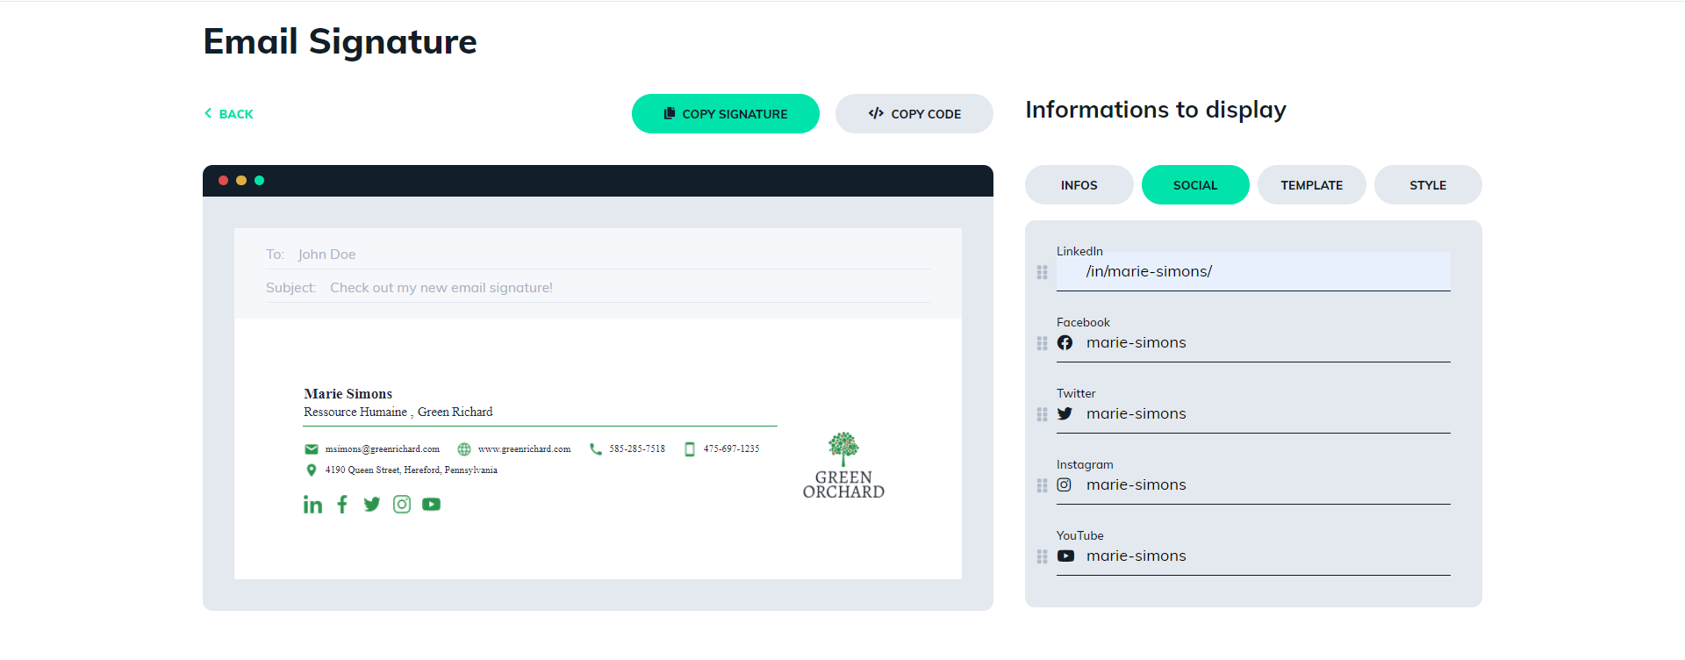Click the Twitter bird icon in signature
The image size is (1685, 660).
tap(372, 505)
